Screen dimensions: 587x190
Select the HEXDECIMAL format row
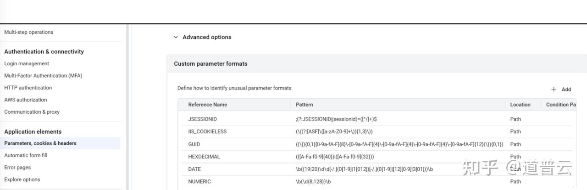pos(204,157)
